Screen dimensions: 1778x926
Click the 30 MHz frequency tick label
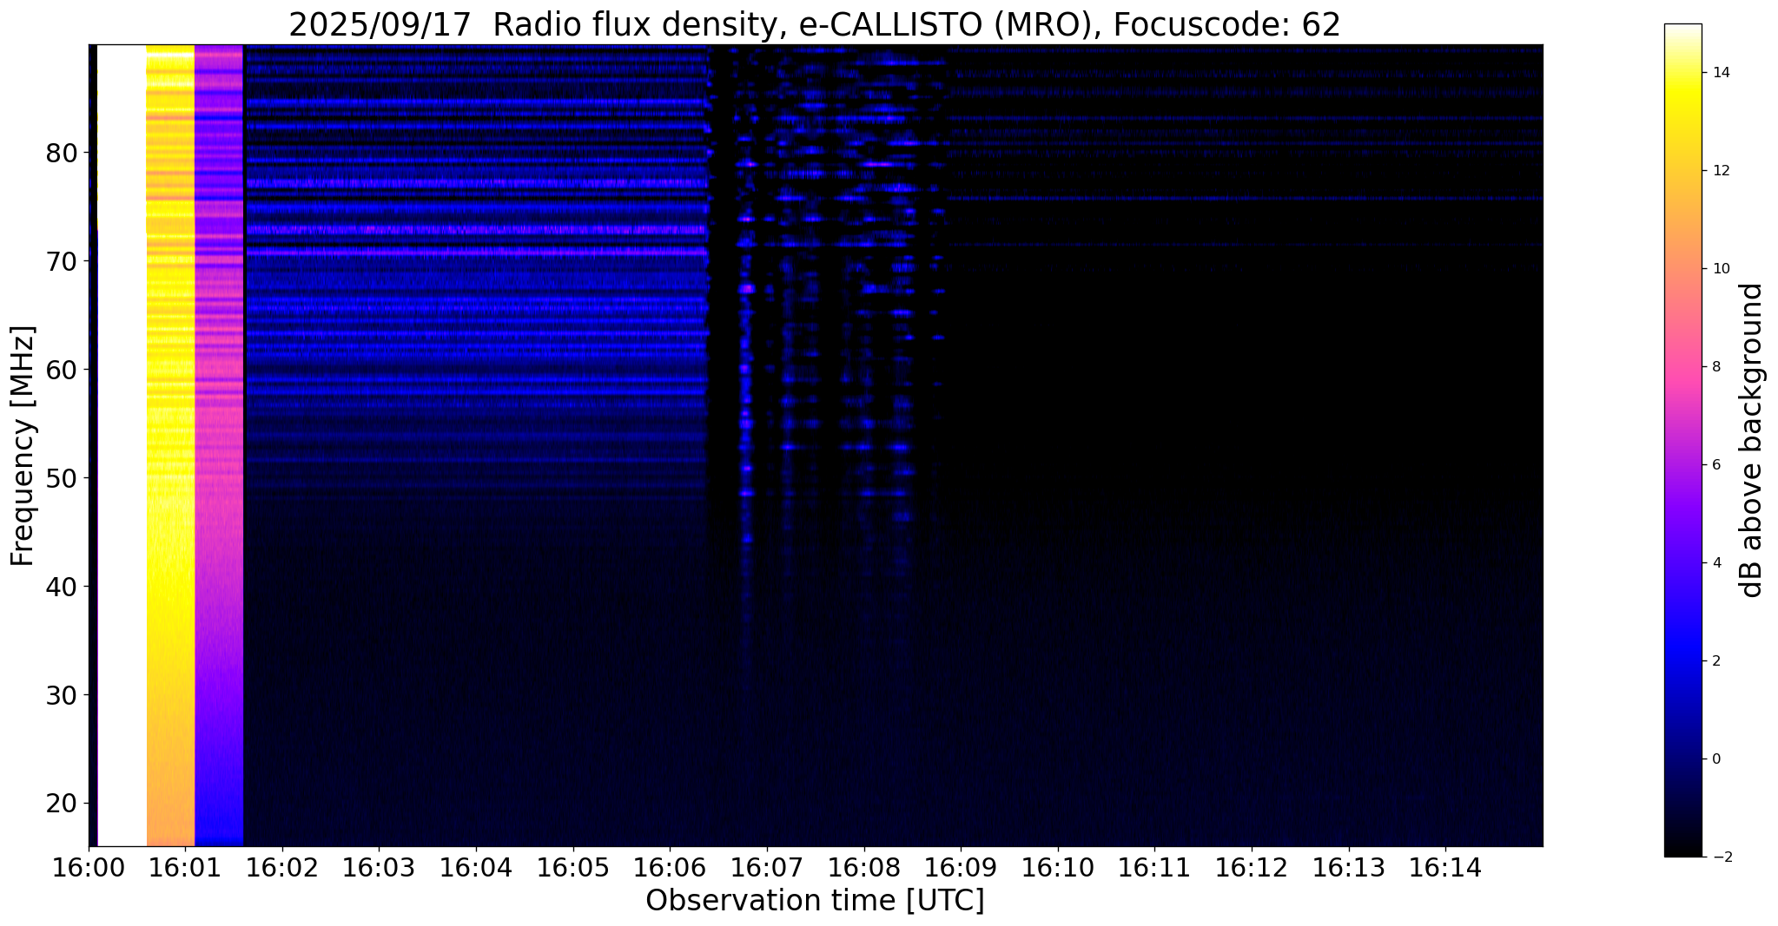pos(62,695)
